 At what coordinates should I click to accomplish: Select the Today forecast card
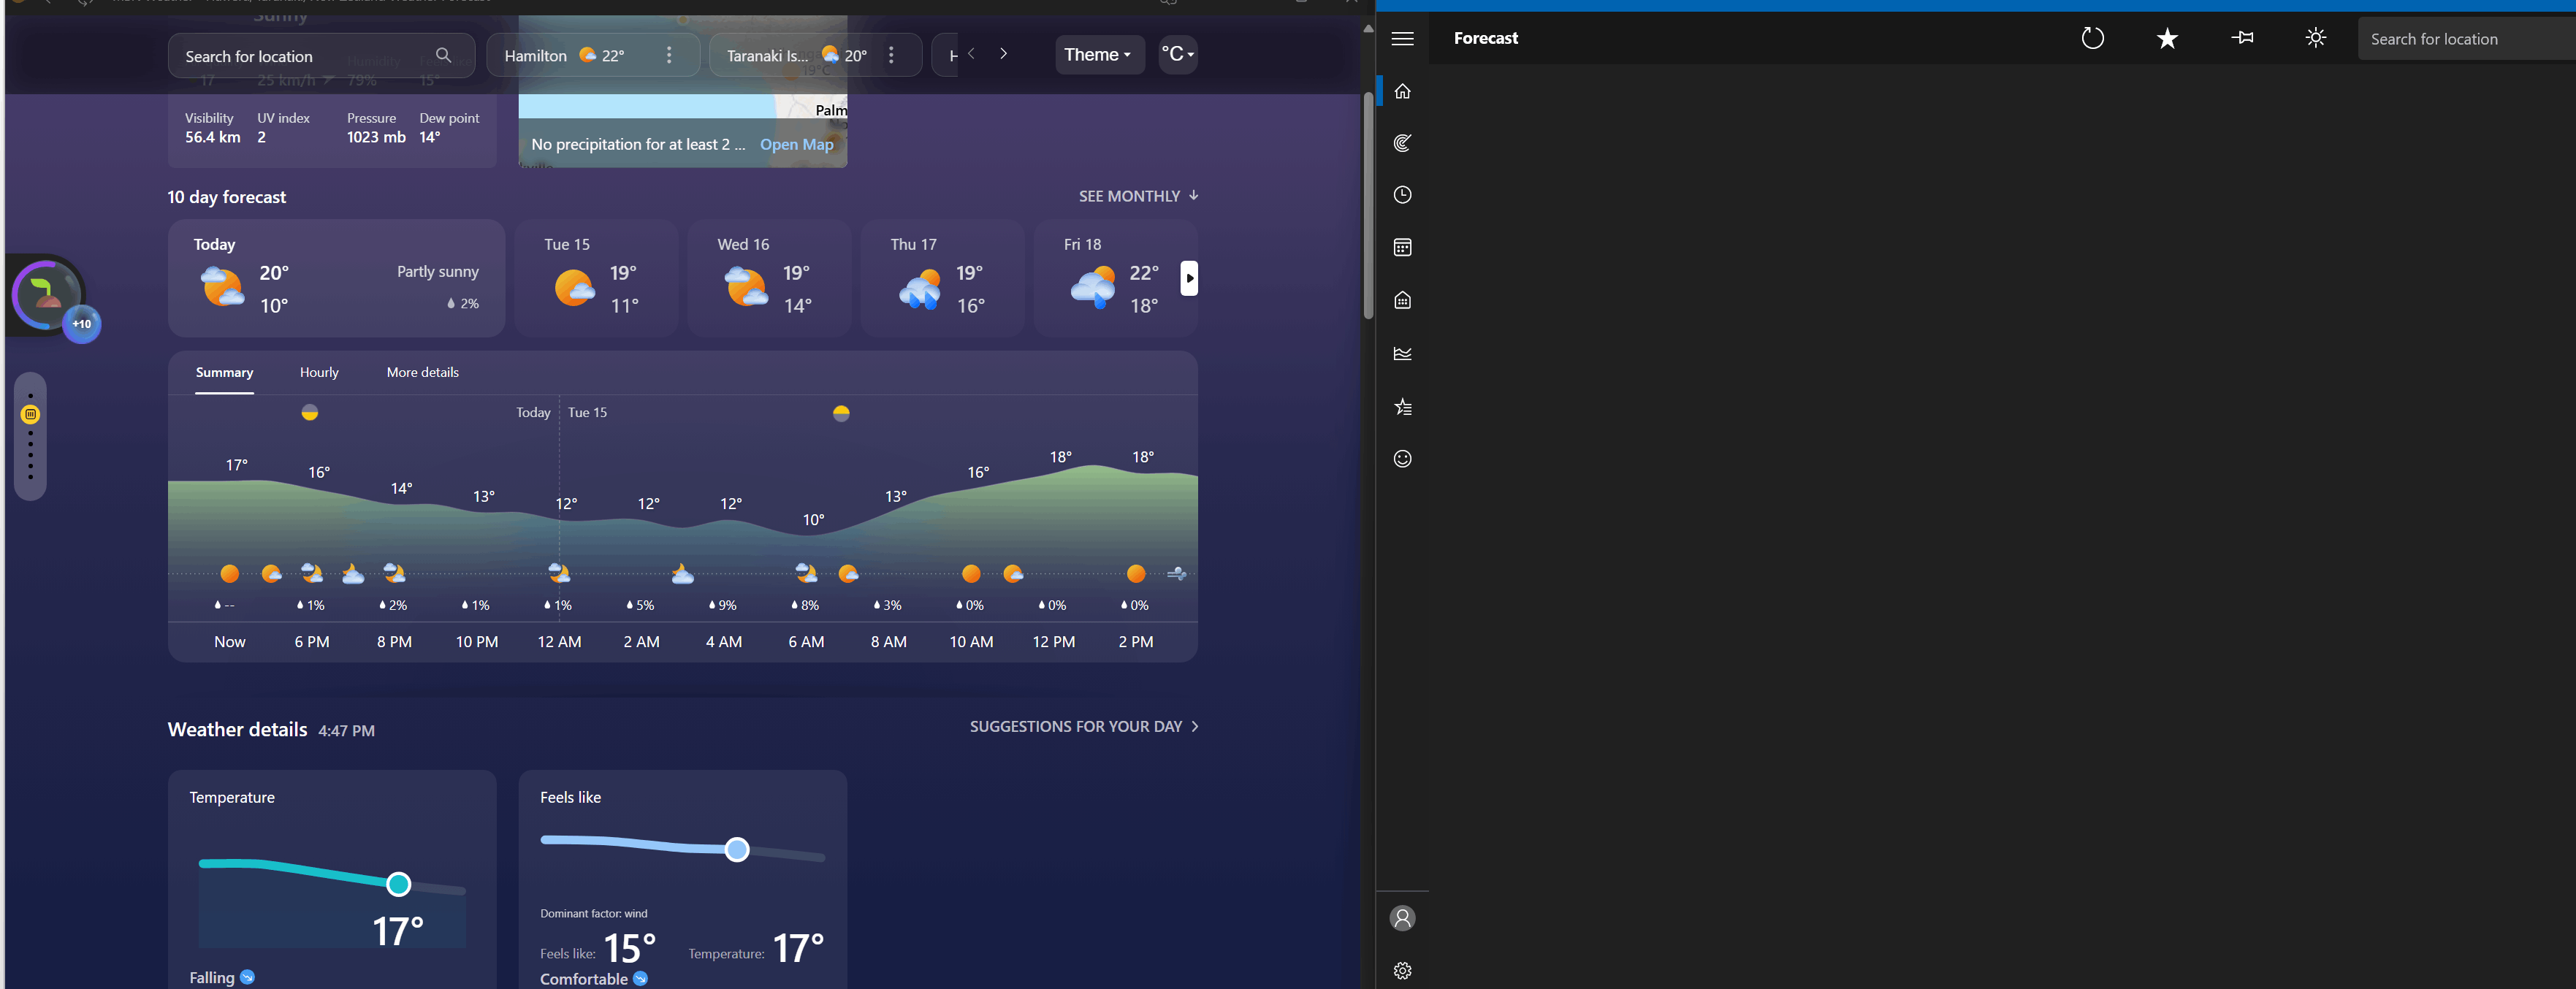pos(336,278)
